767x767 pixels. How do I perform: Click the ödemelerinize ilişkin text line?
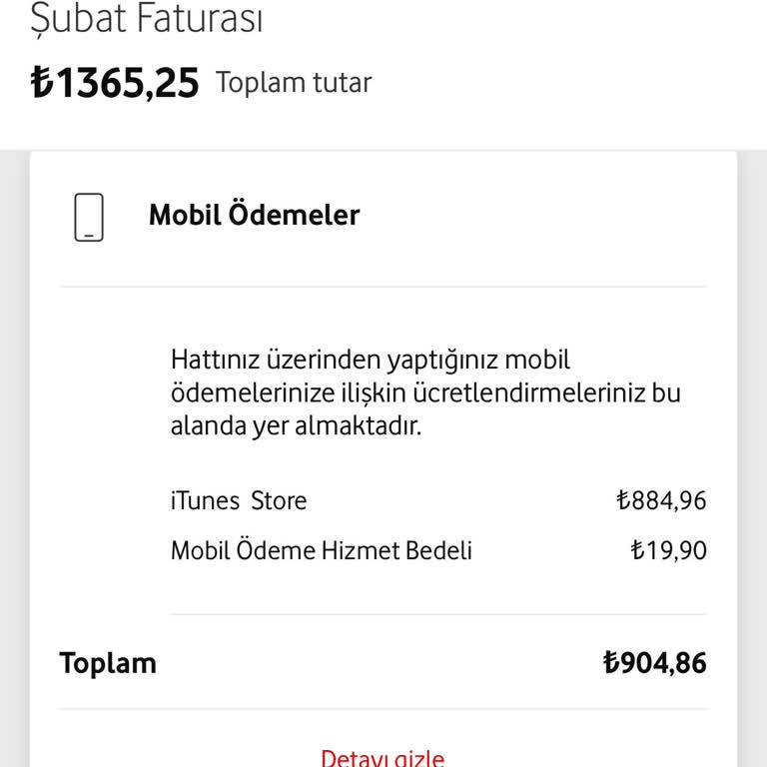425,392
